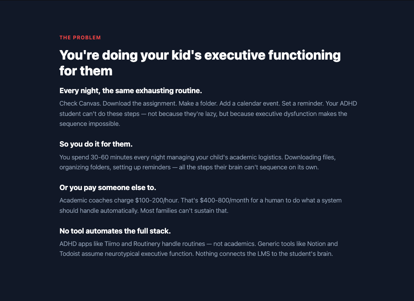Screen dimensions: 414x301
Task: Click the '$100-200/hour' price text
Action: coord(157,200)
